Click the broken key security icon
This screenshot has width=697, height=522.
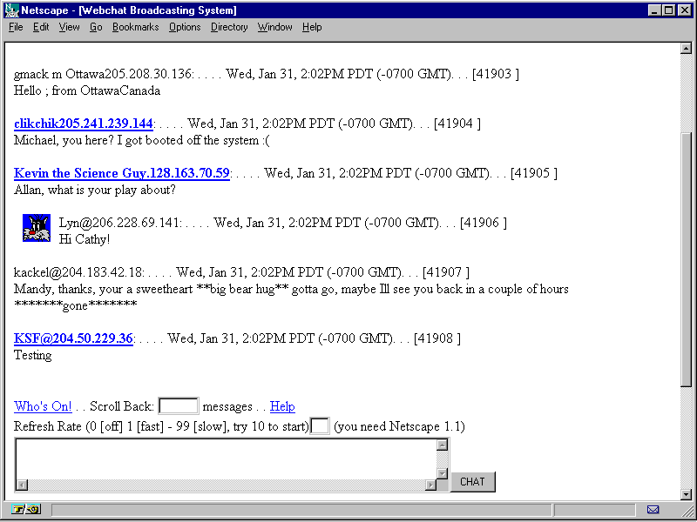tap(26, 509)
